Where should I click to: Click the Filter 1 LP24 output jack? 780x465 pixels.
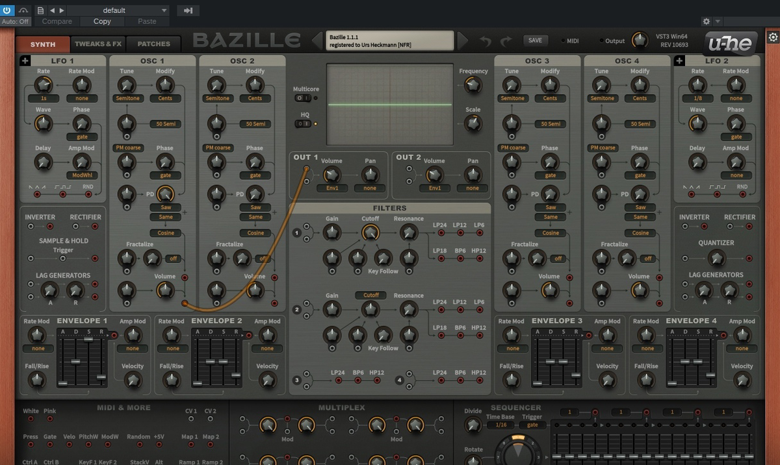coord(441,233)
